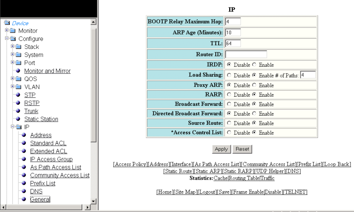Select Disable for Load Sharing
Image resolution: width=354 pixels, height=212 pixels.
click(x=229, y=75)
